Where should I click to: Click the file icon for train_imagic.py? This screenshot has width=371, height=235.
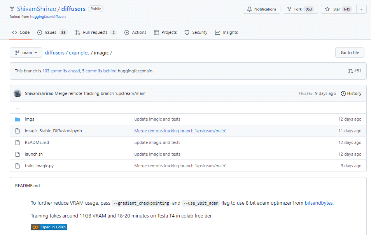click(x=17, y=166)
